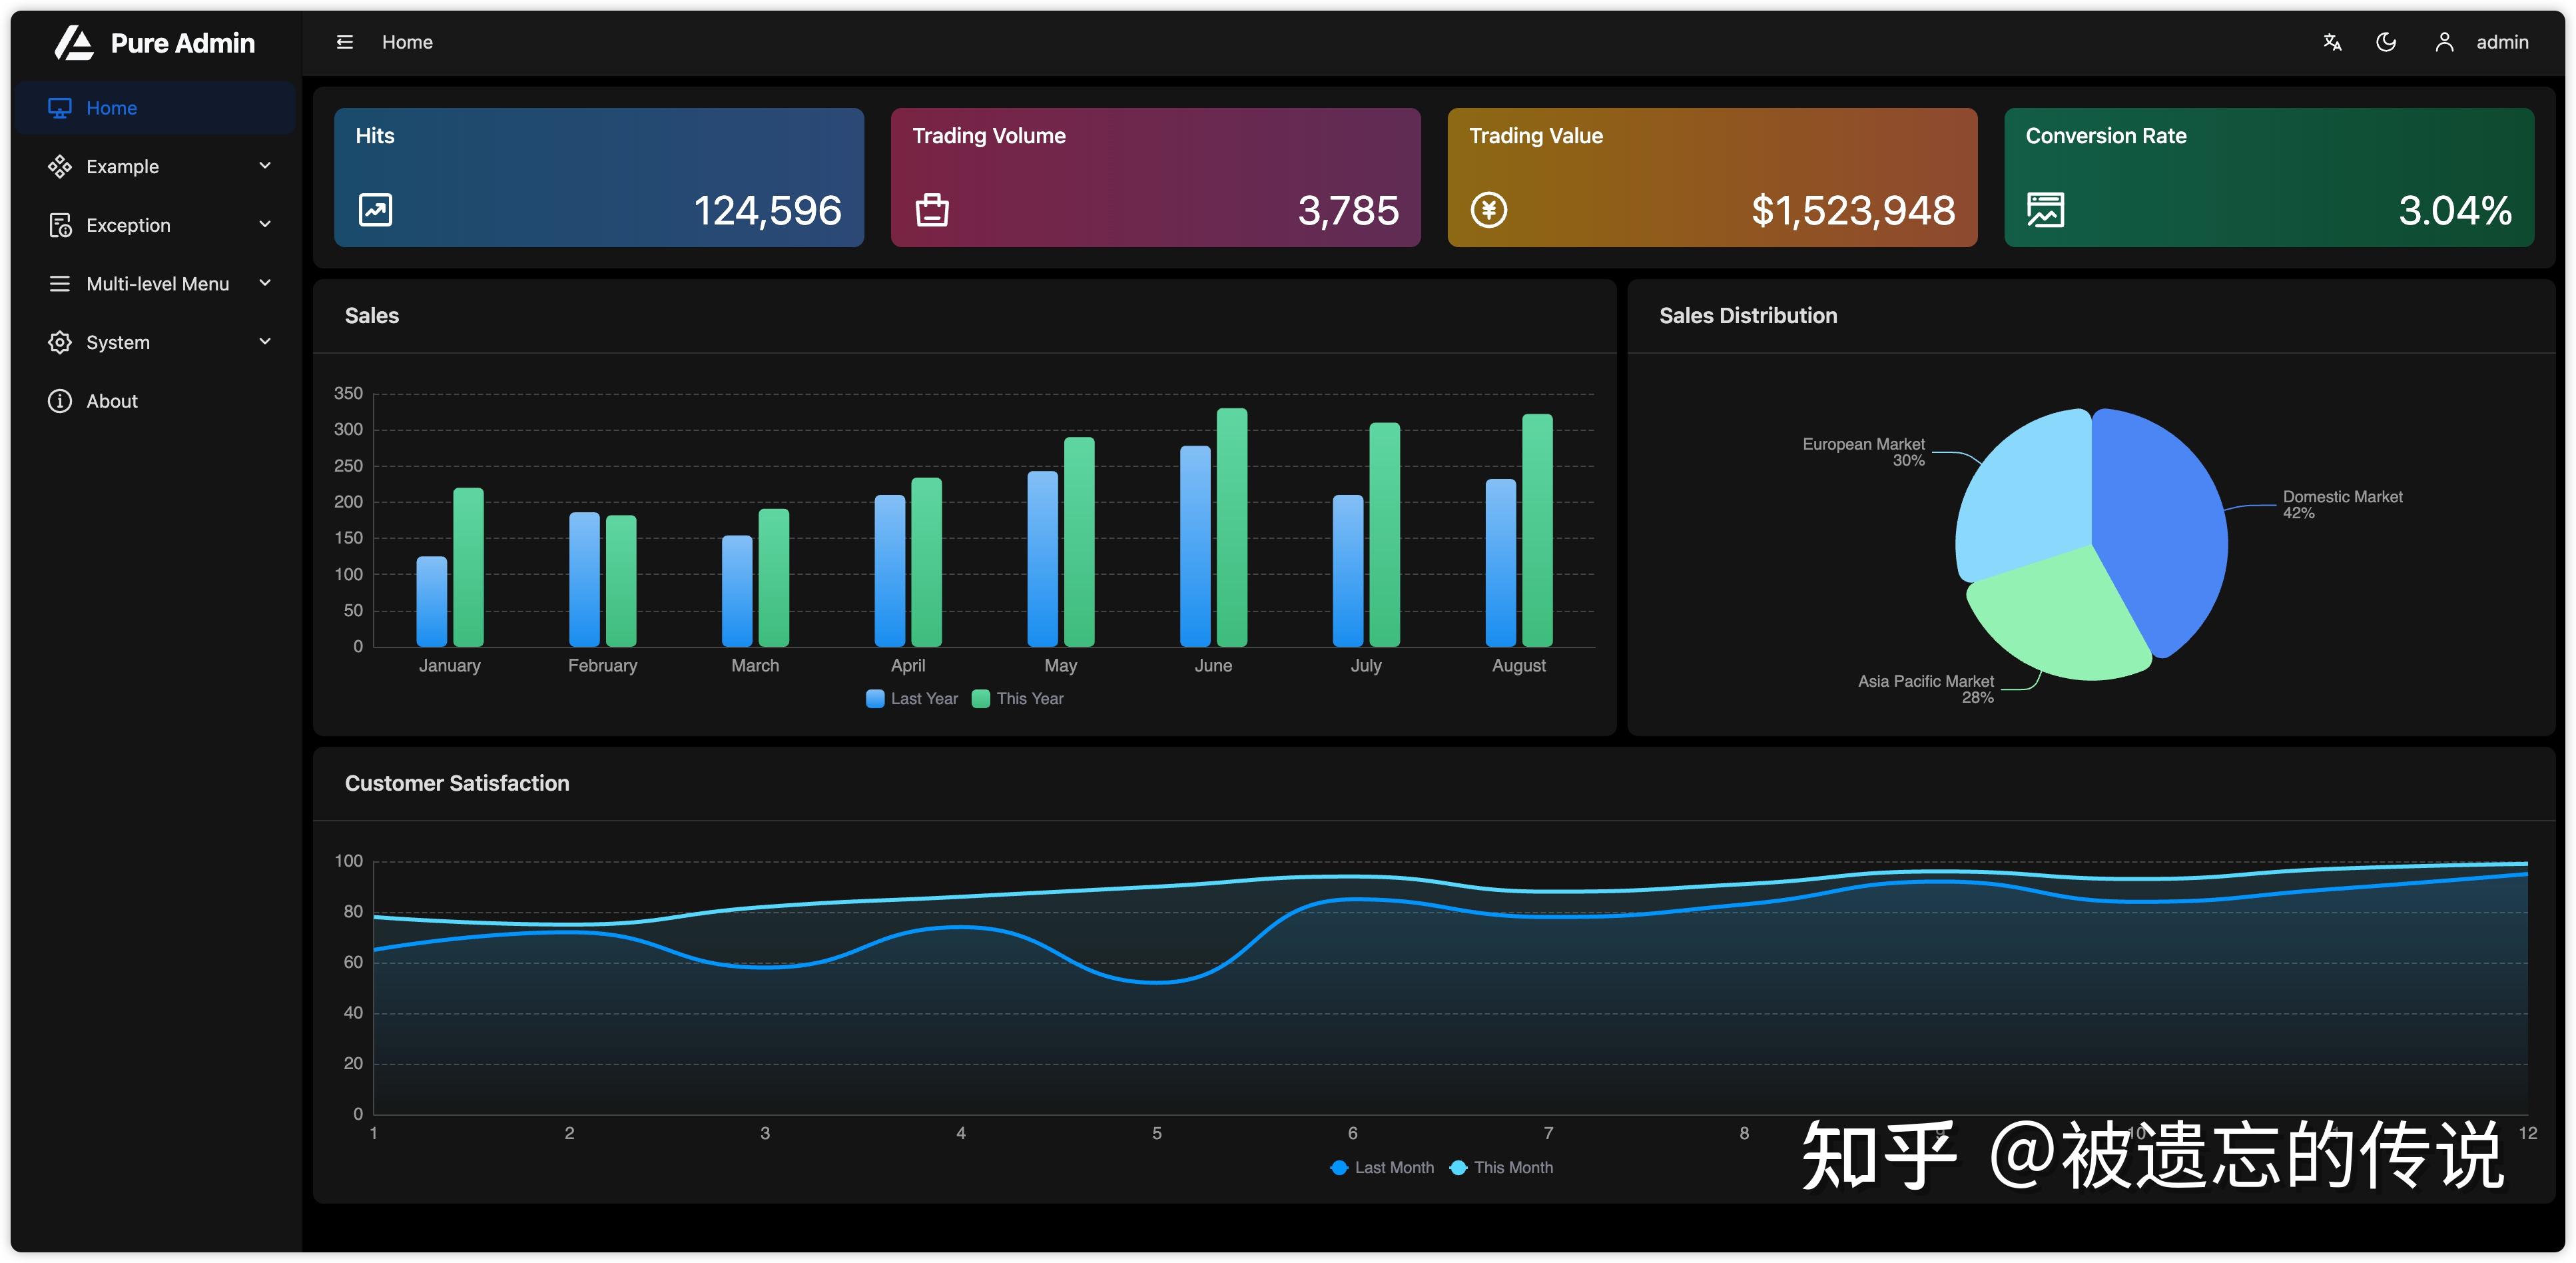2576x1263 pixels.
Task: Click the Pure Admin logo icon
Action: pyautogui.click(x=73, y=43)
